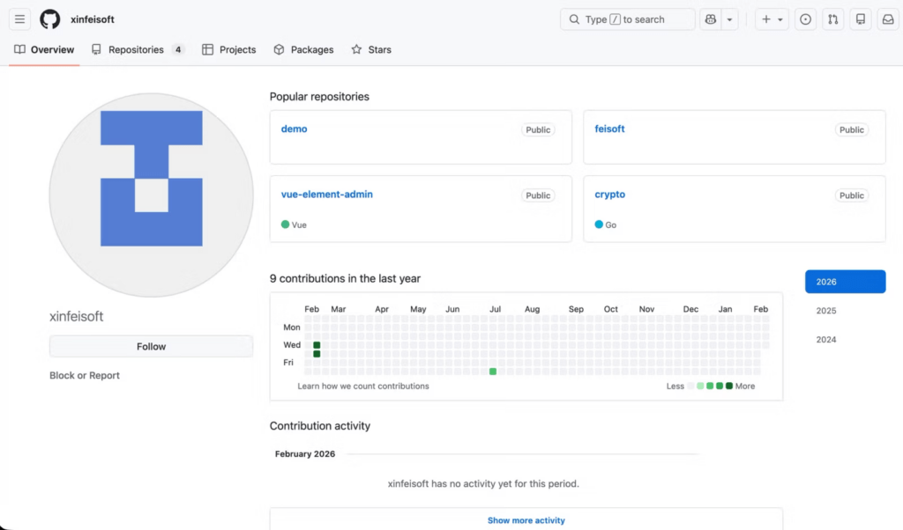Image resolution: width=903 pixels, height=530 pixels.
Task: Expand the Copilot dropdown arrow
Action: 729,19
